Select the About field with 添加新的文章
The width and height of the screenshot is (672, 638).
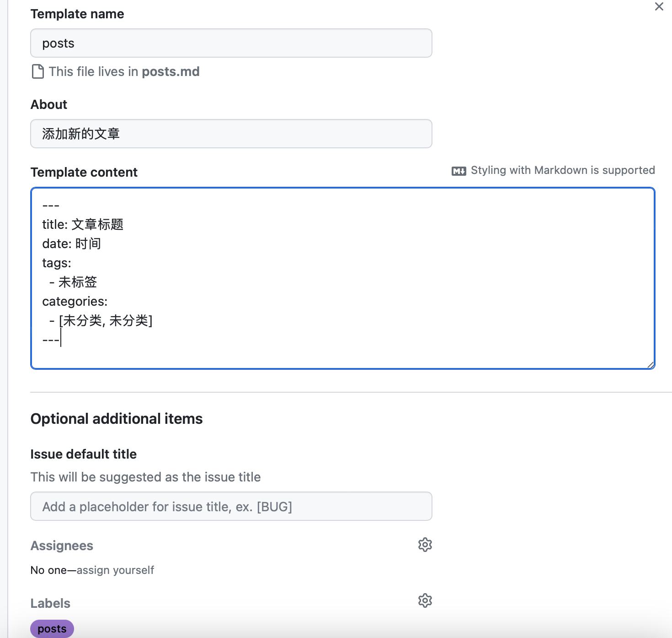click(231, 133)
